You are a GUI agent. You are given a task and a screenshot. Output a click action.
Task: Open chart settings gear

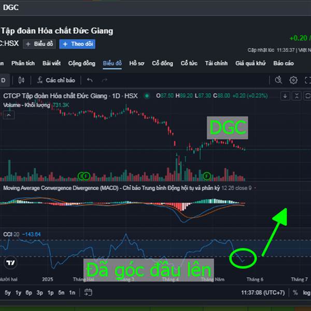[293, 80]
